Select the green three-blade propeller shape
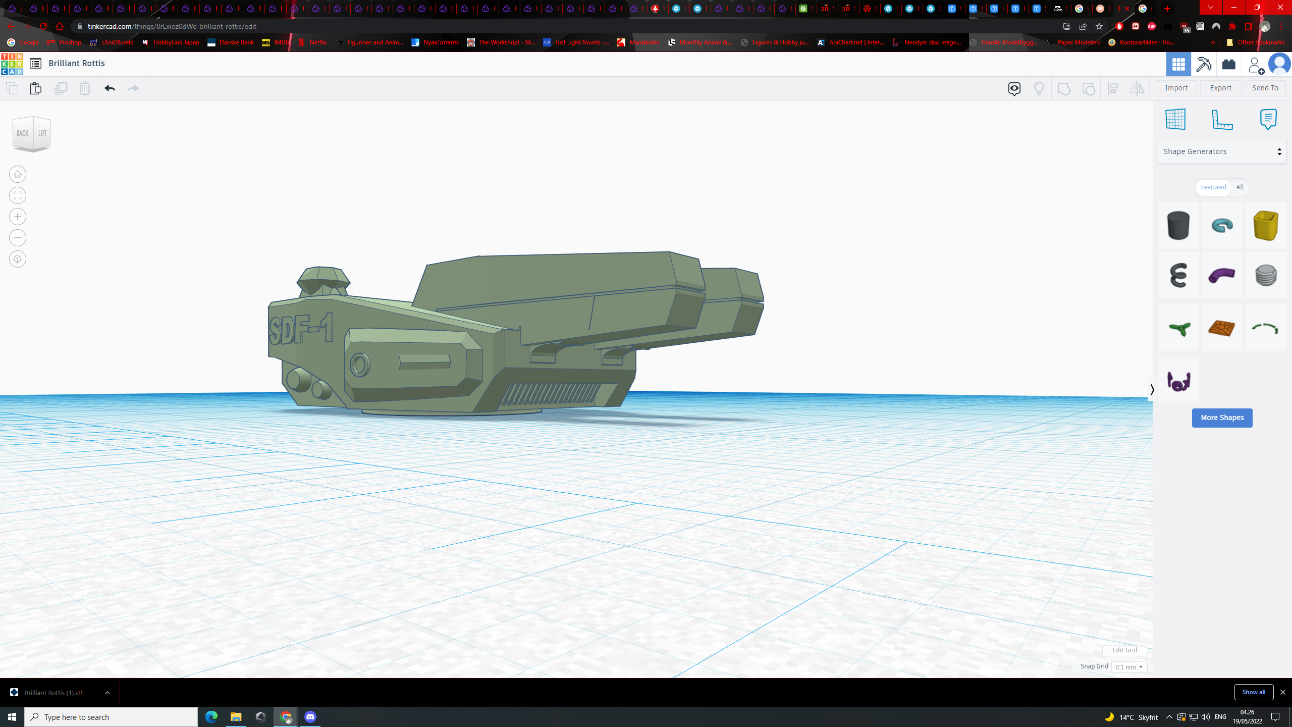Screen dimensions: 1292x727 1178,328
